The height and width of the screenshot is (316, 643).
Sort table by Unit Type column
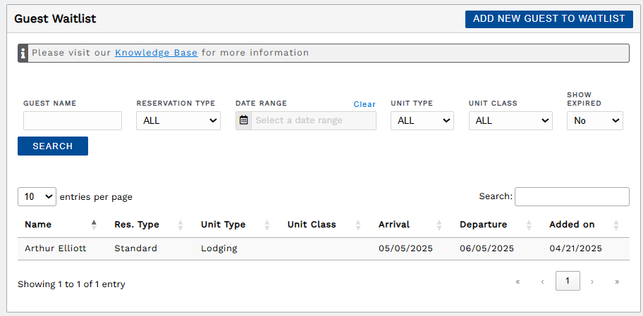tap(223, 225)
